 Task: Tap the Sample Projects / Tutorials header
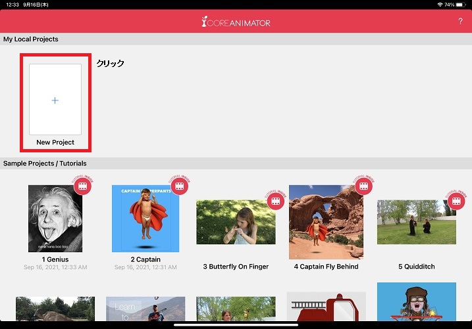point(45,163)
